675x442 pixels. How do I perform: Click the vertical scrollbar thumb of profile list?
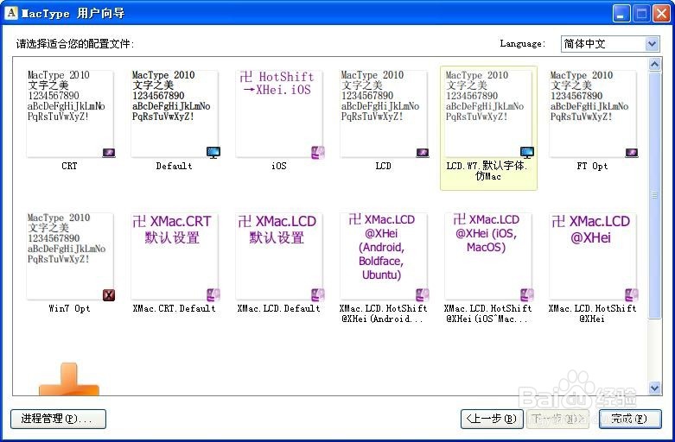point(654,195)
